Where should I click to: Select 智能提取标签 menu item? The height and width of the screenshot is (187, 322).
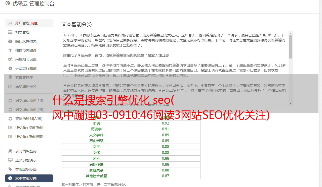coord(29,169)
